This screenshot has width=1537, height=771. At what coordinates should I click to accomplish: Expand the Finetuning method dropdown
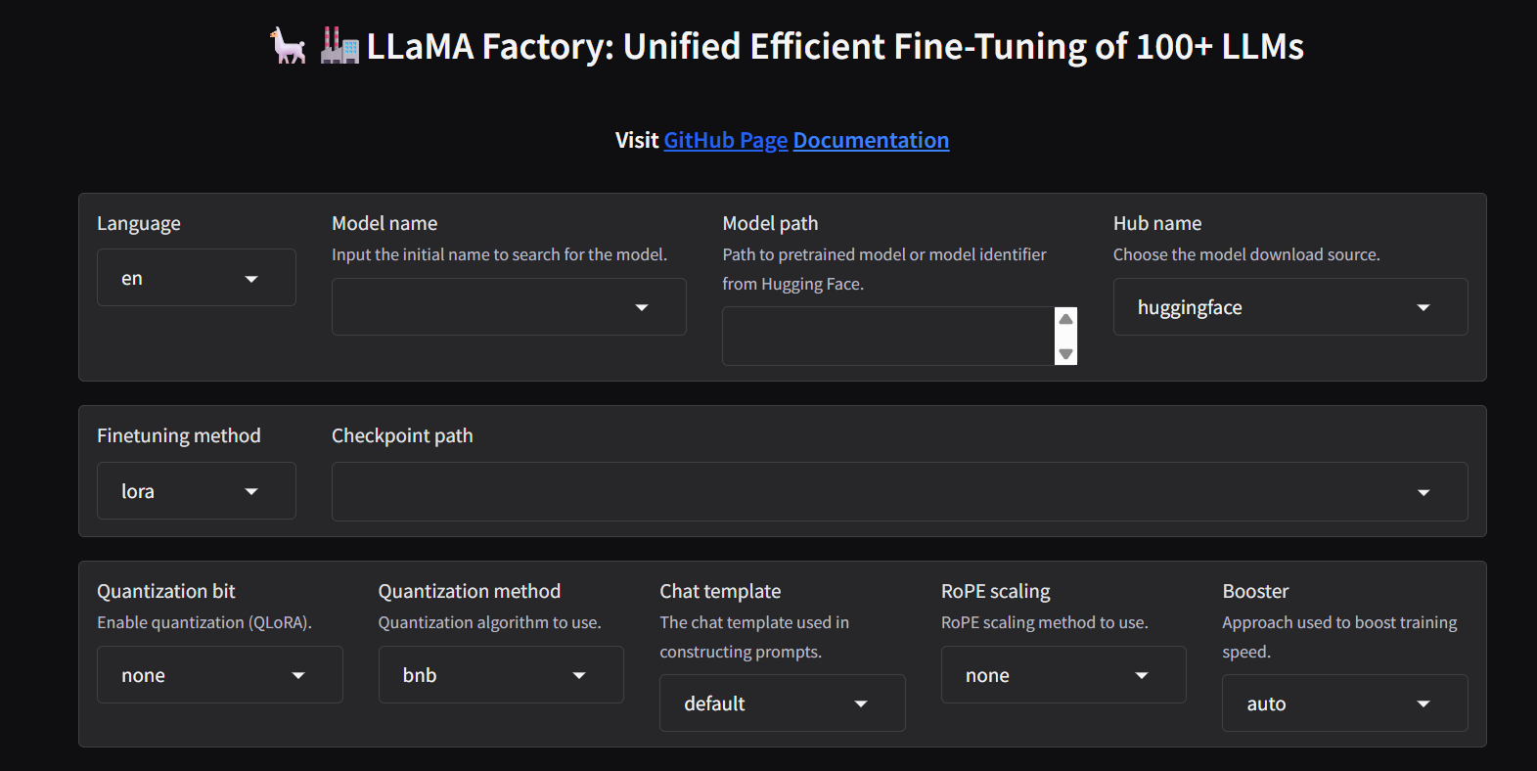[x=196, y=490]
